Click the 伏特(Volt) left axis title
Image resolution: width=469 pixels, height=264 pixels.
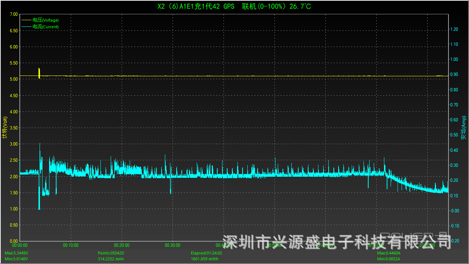coord(4,128)
